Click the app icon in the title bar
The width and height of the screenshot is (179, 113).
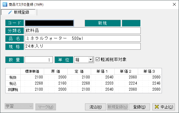point(5,4)
